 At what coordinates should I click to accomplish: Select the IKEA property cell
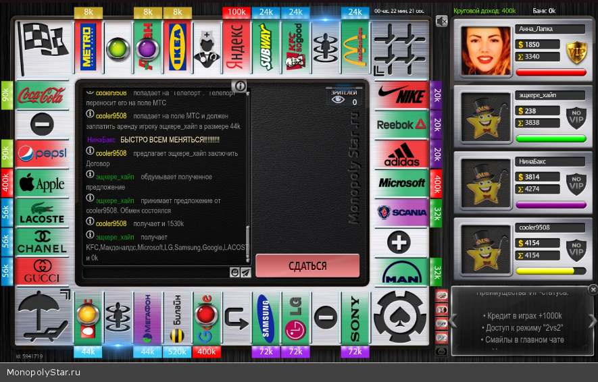tap(177, 47)
